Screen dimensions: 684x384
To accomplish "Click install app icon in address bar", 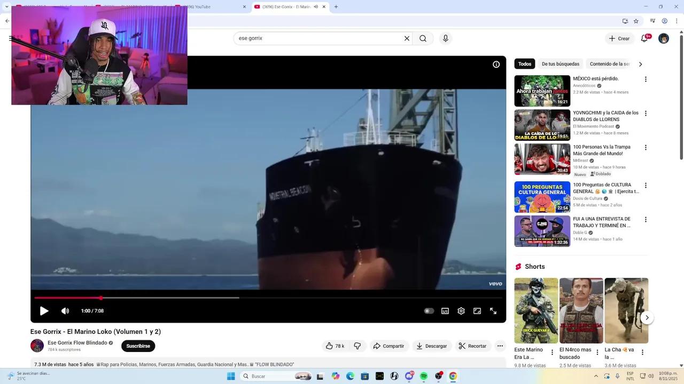I will tap(625, 21).
